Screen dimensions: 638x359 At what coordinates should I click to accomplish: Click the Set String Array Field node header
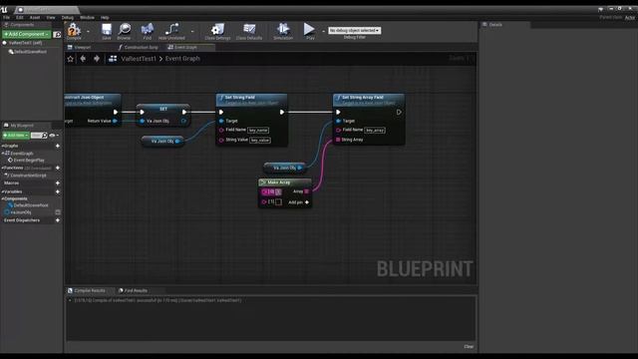369,100
